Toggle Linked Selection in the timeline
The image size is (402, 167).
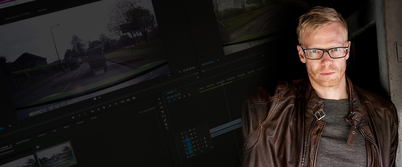179,98
